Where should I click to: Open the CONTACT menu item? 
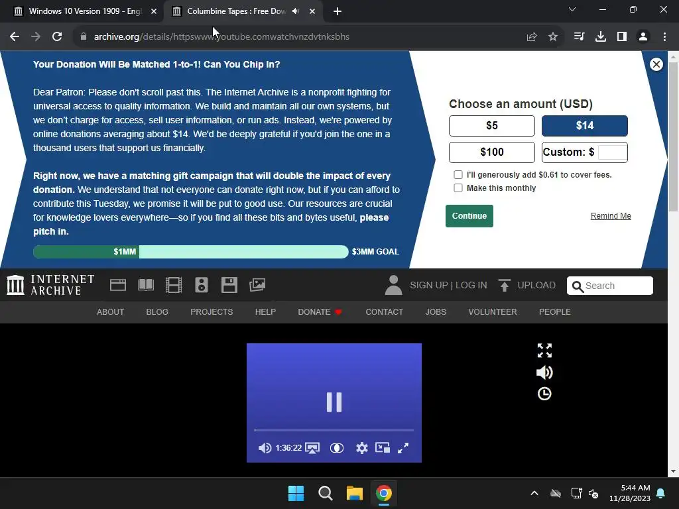pos(384,312)
